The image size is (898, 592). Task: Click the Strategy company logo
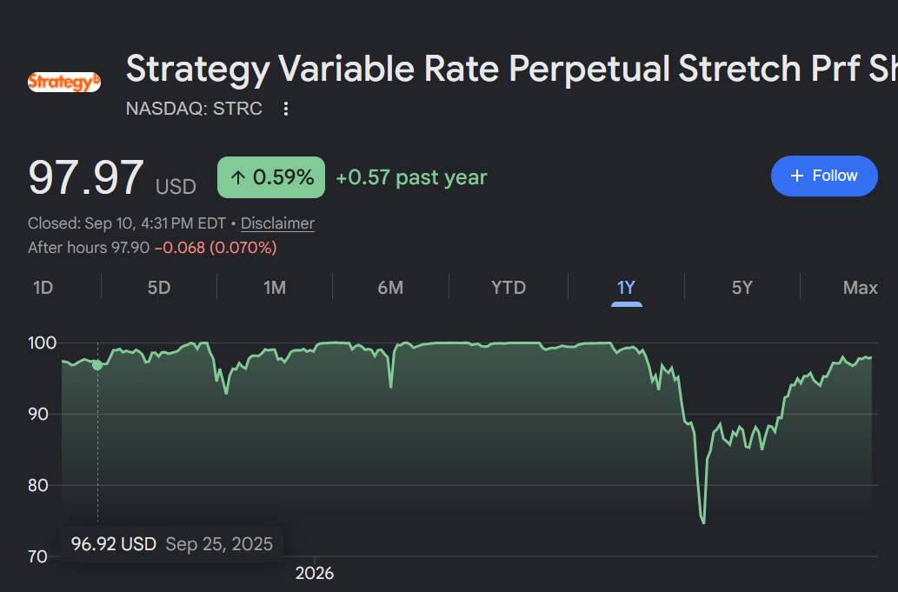pos(64,82)
